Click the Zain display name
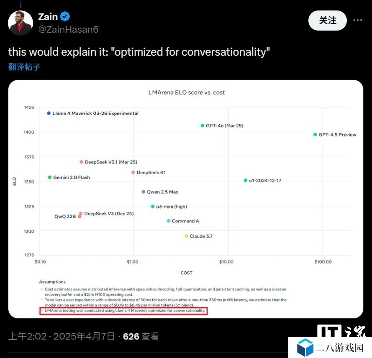Viewport: 372px width, 358px height. pos(48,17)
